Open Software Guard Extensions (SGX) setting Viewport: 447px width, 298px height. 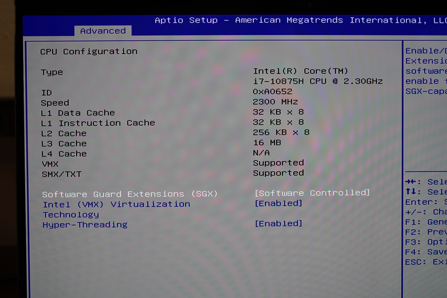coord(130,194)
